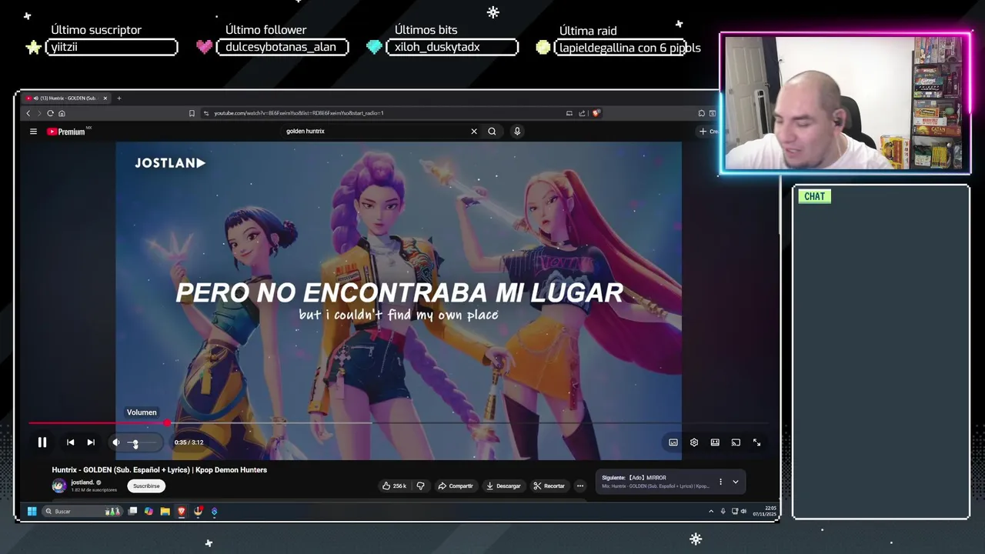This screenshot has height=554, width=985.
Task: Reload the browser page
Action: pyautogui.click(x=50, y=113)
